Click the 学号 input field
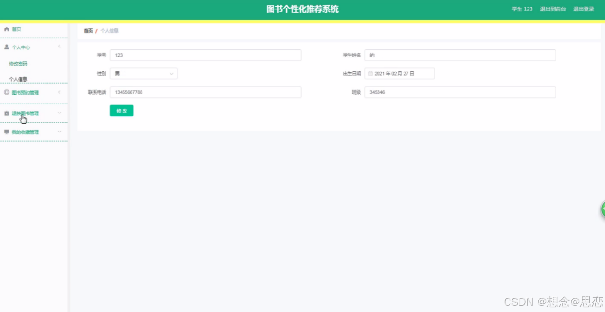The height and width of the screenshot is (312, 605). (205, 55)
